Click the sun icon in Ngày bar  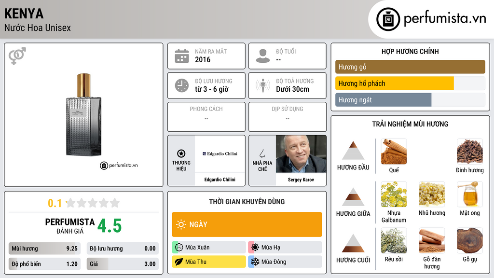(181, 224)
